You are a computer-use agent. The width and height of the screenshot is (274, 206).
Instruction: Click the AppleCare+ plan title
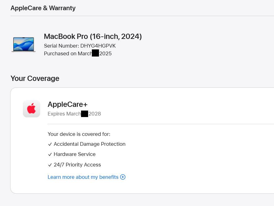pyautogui.click(x=67, y=104)
